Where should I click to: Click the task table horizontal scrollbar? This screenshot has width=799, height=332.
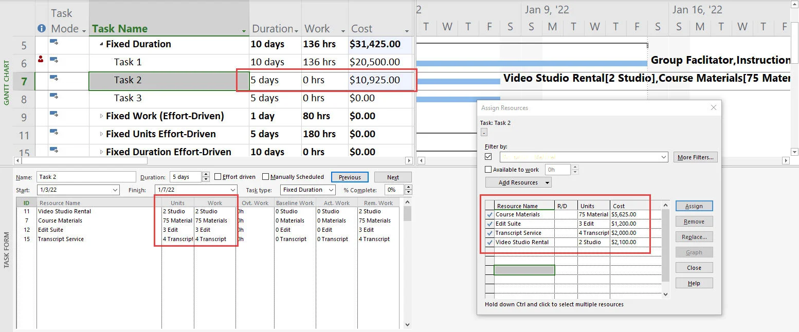213,161
